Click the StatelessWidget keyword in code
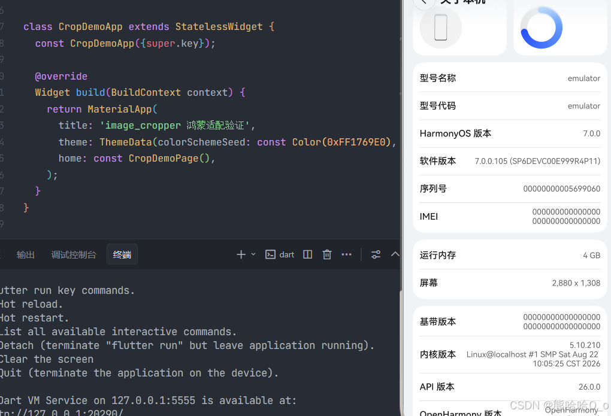Viewport: 611px width, 416px height. click(219, 27)
